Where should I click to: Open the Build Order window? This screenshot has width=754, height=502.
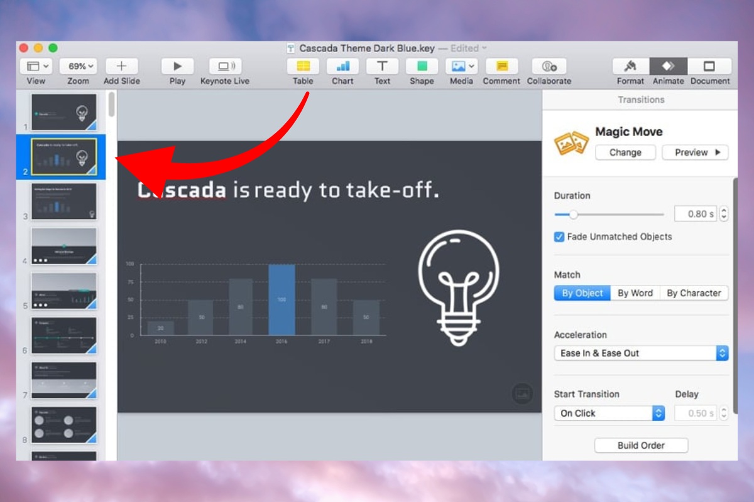click(x=640, y=445)
